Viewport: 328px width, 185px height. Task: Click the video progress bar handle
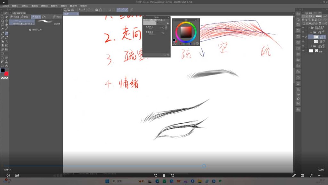(x=204, y=166)
